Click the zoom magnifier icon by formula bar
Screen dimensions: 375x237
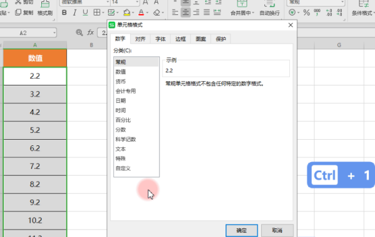click(x=79, y=32)
